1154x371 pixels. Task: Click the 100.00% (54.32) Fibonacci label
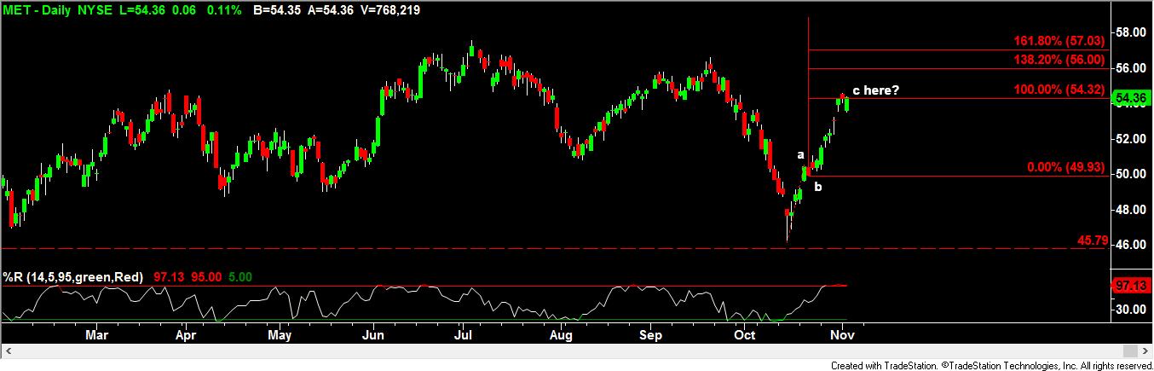1059,90
